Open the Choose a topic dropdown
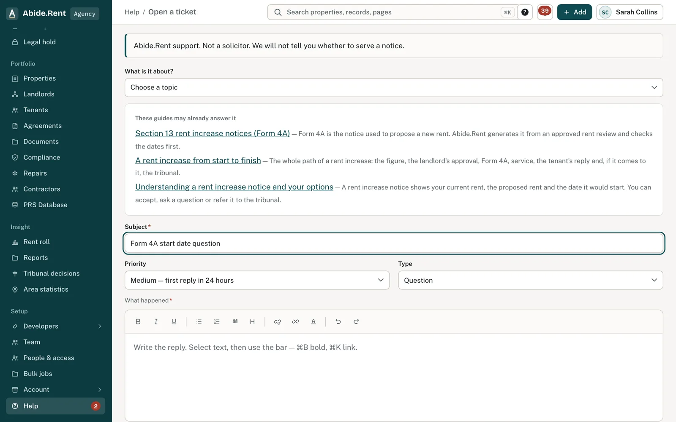Image resolution: width=676 pixels, height=422 pixels. (394, 87)
